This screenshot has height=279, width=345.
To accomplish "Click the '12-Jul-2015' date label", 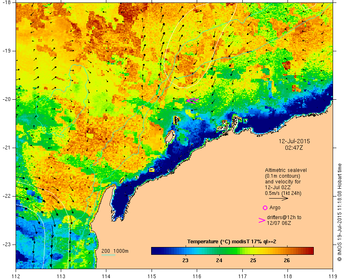I will pyautogui.click(x=294, y=141).
